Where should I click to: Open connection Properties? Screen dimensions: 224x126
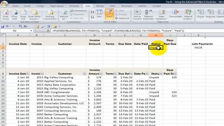(77, 14)
